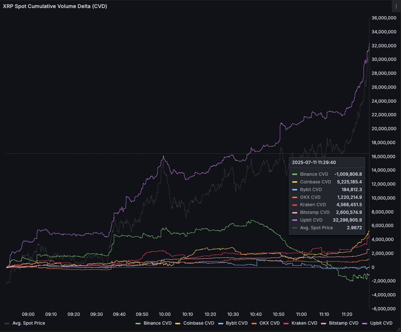Click the red Kraken CVD legend marker
Screen dimensions: 401x332
(x=285, y=323)
